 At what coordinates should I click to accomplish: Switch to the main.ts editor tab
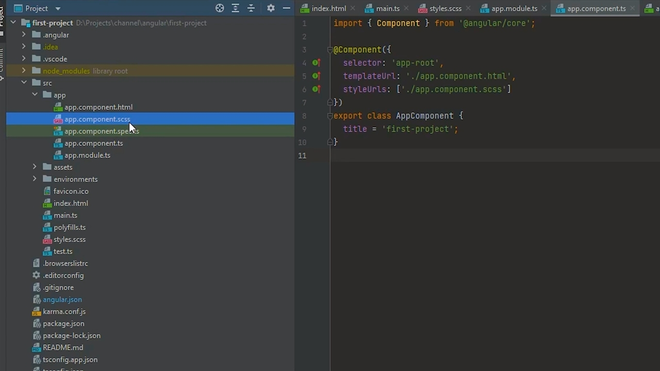tap(387, 9)
